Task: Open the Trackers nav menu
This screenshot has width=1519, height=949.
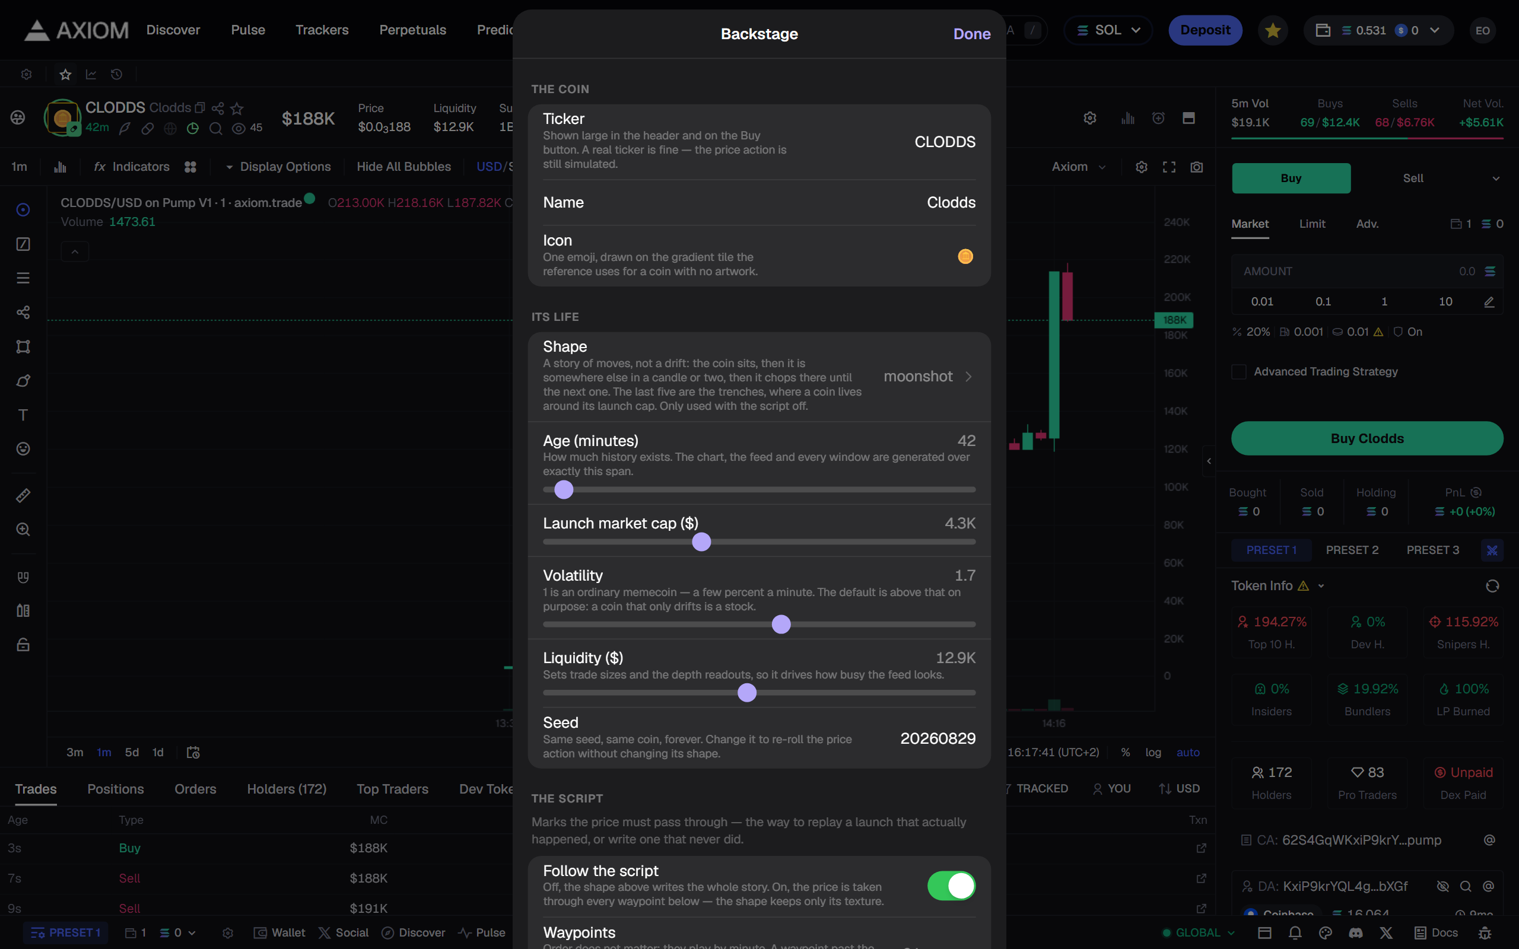Action: point(322,30)
